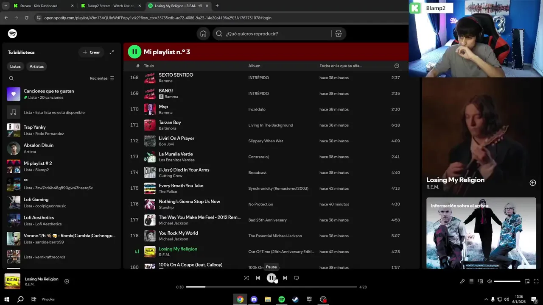Image resolution: width=543 pixels, height=305 pixels.
Task: Sort by 'Álbum' column header
Action: (x=254, y=66)
